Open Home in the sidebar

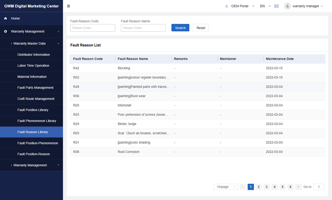coord(15,18)
